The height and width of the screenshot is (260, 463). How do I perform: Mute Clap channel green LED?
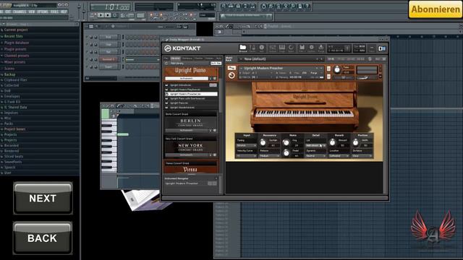(87, 45)
